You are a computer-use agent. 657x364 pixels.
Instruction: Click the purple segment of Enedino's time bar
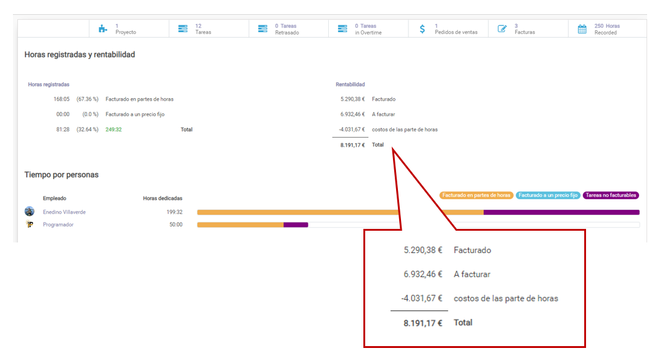click(561, 212)
